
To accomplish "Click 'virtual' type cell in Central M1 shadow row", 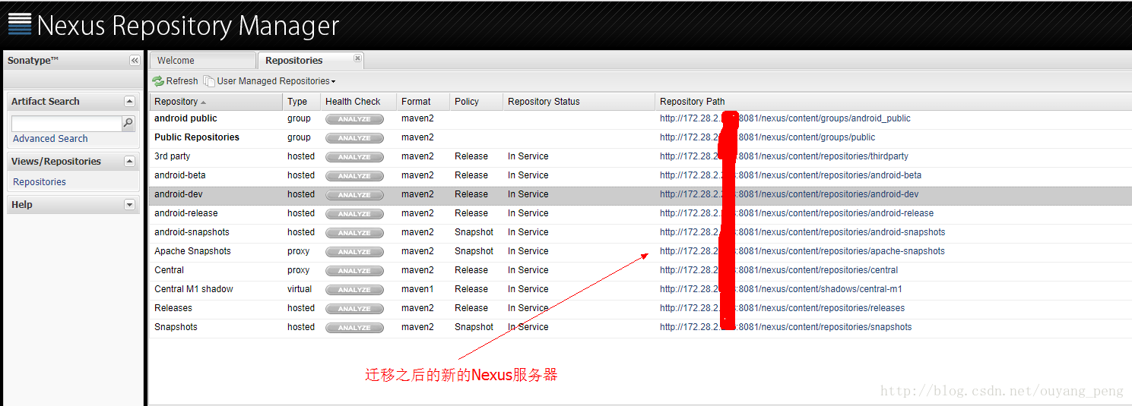I will pos(300,289).
